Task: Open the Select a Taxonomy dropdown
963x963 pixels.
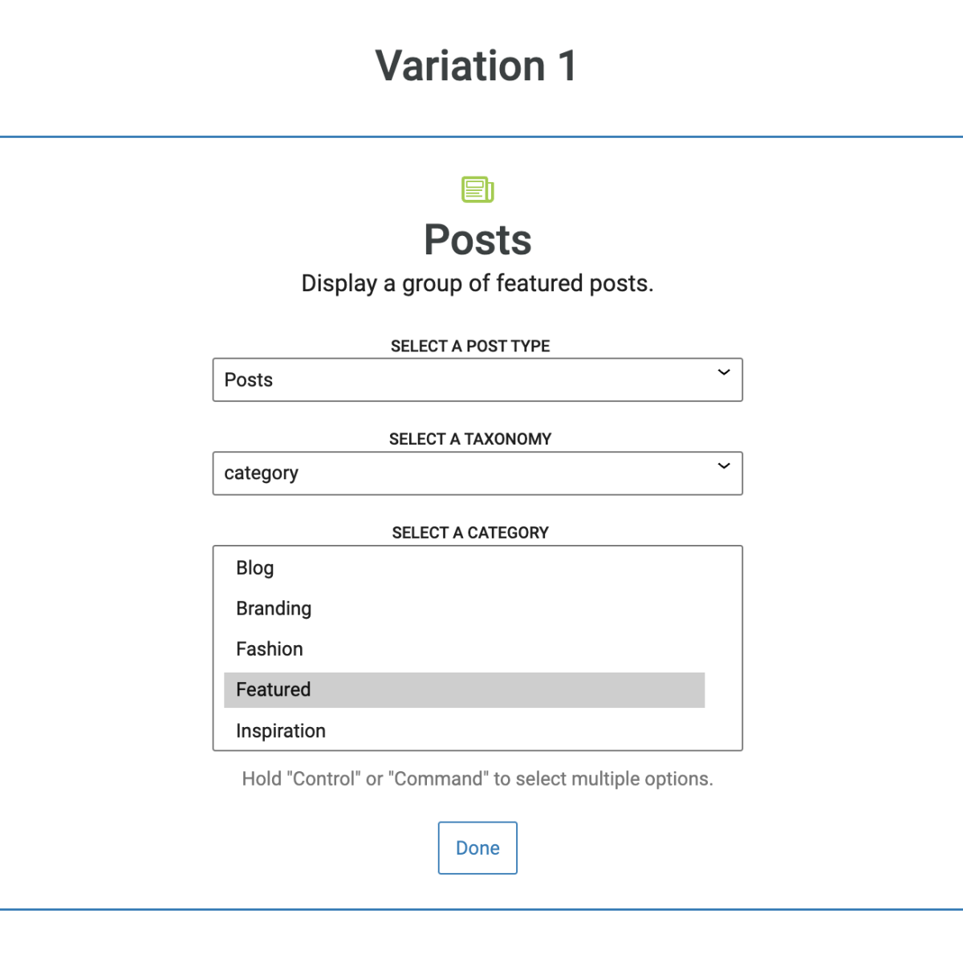Action: [x=477, y=473]
